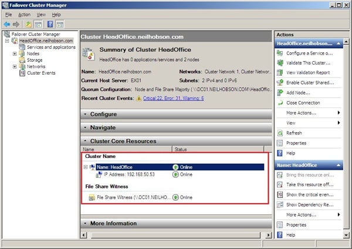352x249 pixels.
Task: Click the Up one level toolbar icon
Action: click(28, 24)
